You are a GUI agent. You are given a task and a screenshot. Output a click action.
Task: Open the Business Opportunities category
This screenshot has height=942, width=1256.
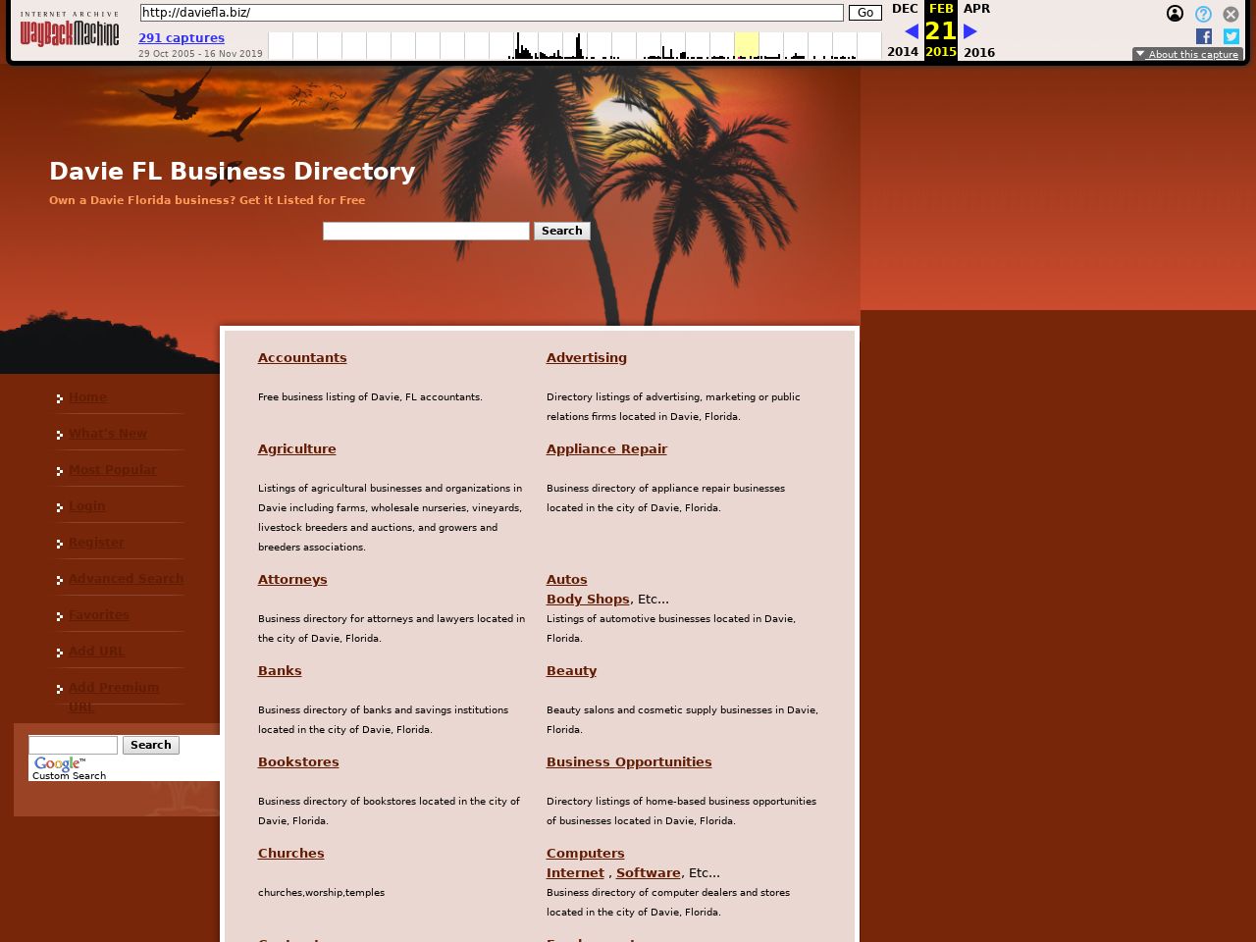pyautogui.click(x=629, y=762)
